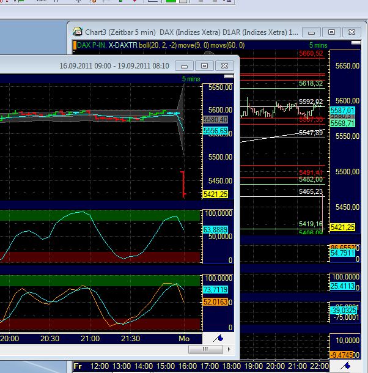Click the red candle bar near 5450 in front window
368x373 pixels.
(x=183, y=184)
